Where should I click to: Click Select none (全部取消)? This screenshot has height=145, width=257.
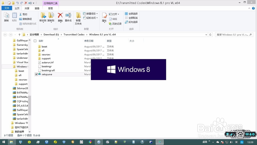coord(131,18)
